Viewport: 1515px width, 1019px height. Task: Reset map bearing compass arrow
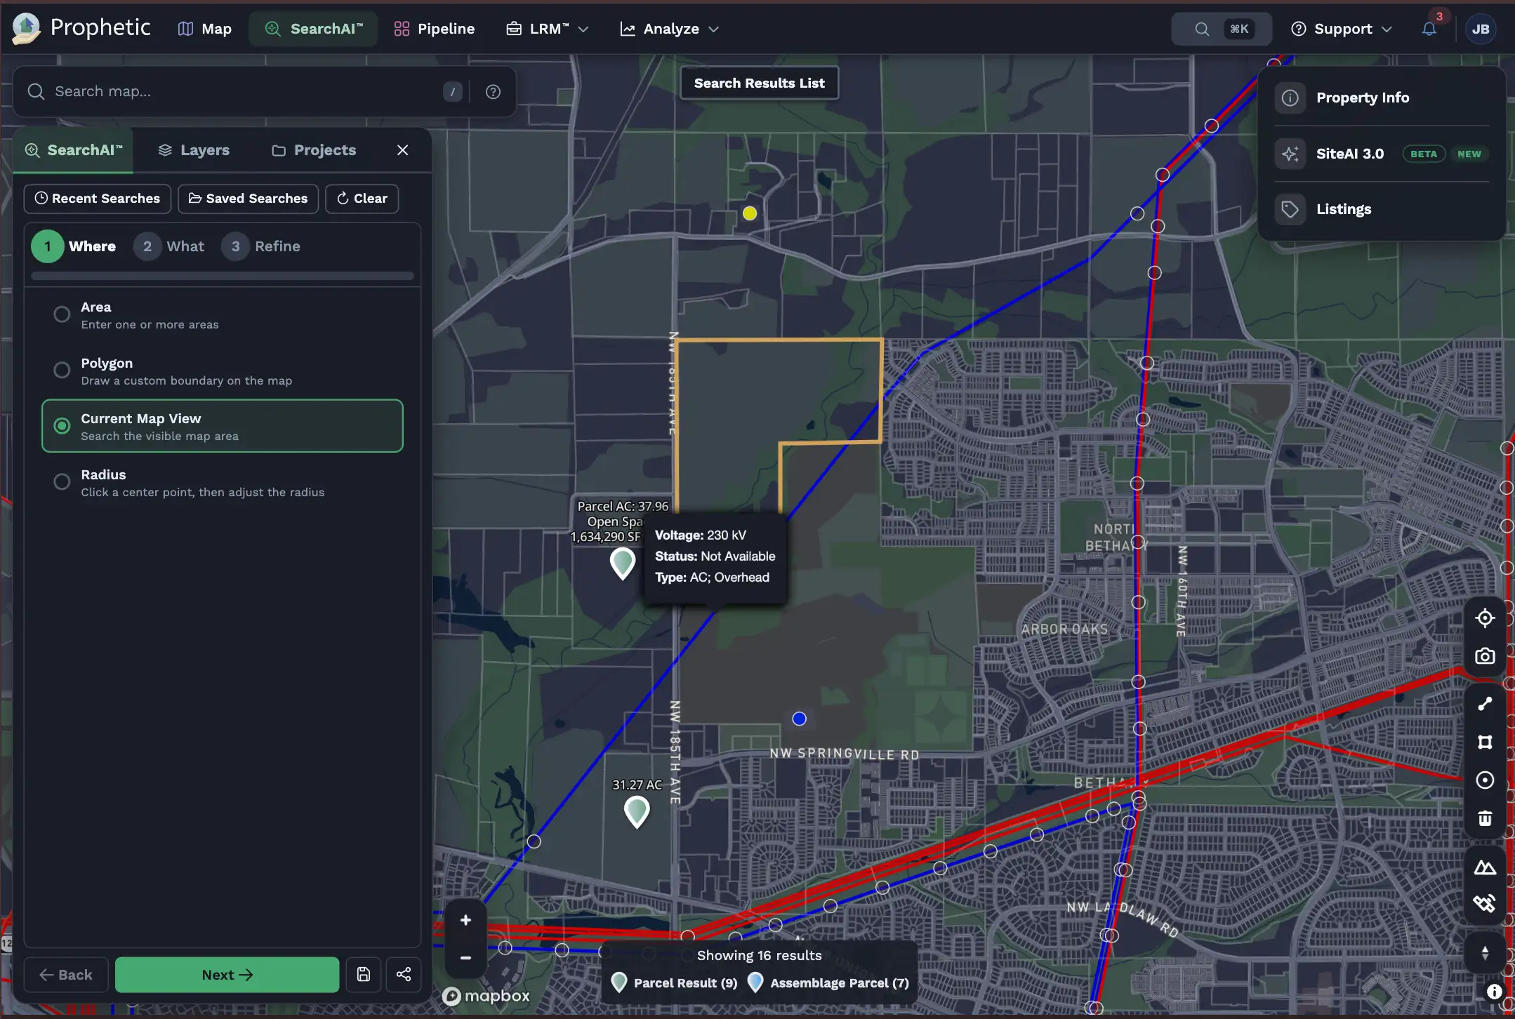click(x=1485, y=952)
